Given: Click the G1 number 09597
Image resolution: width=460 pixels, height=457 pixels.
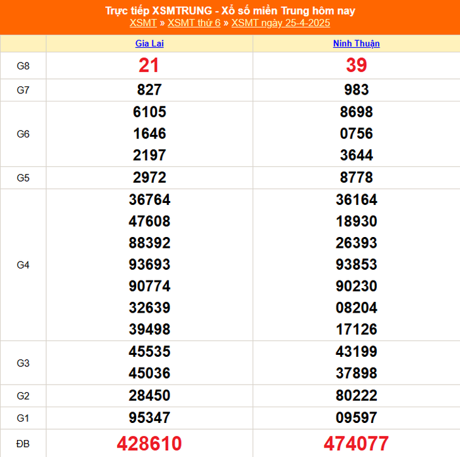Looking at the screenshot, I should 356,418.
